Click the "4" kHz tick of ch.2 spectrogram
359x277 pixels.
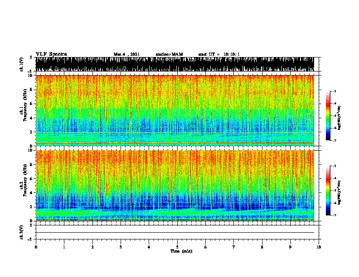(x=32, y=193)
